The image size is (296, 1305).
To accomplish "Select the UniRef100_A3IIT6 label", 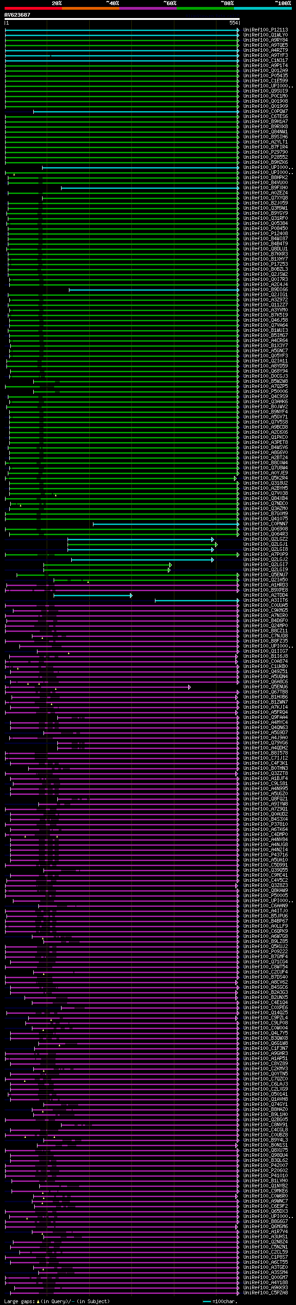I will [x=265, y=600].
